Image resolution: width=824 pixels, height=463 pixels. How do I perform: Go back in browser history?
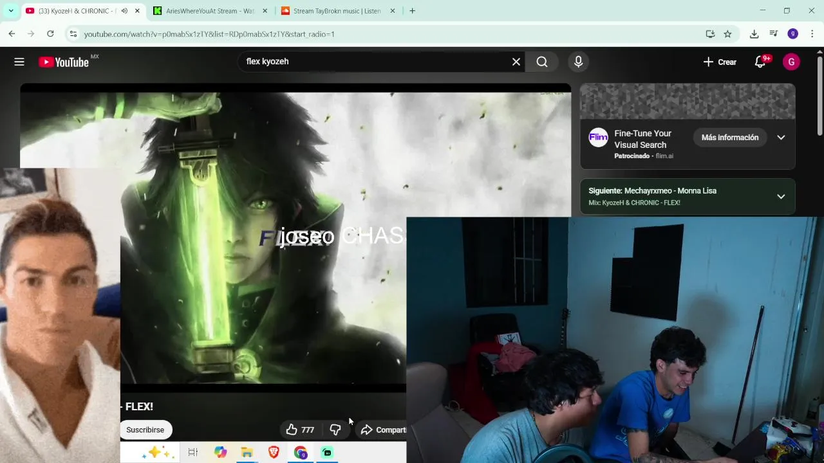12,33
